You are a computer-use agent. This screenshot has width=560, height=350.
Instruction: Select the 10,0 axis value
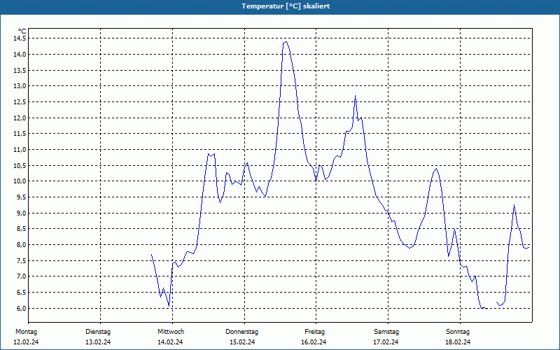click(x=20, y=181)
